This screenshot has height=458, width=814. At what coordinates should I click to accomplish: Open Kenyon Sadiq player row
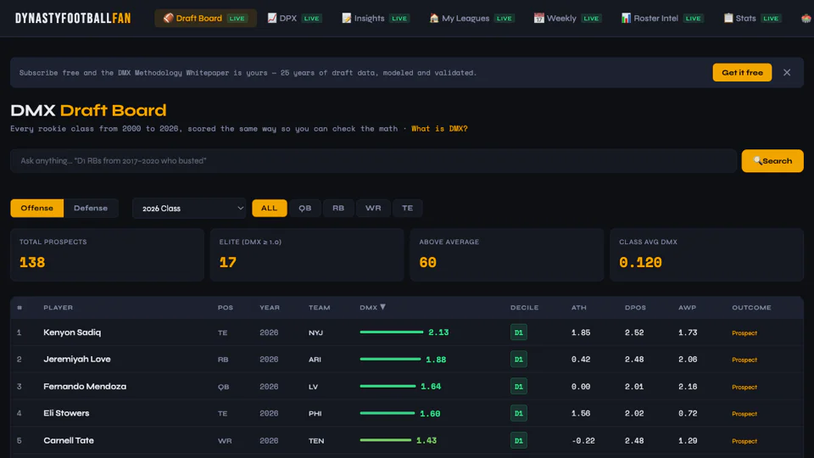pos(407,332)
